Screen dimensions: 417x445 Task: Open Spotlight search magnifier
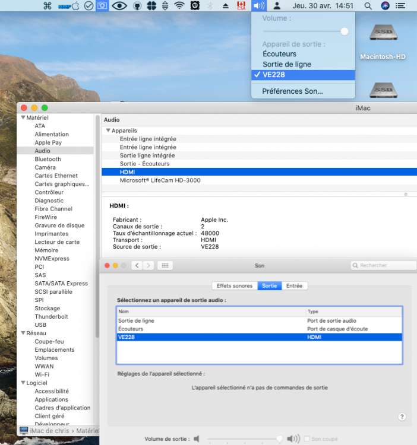[x=368, y=6]
